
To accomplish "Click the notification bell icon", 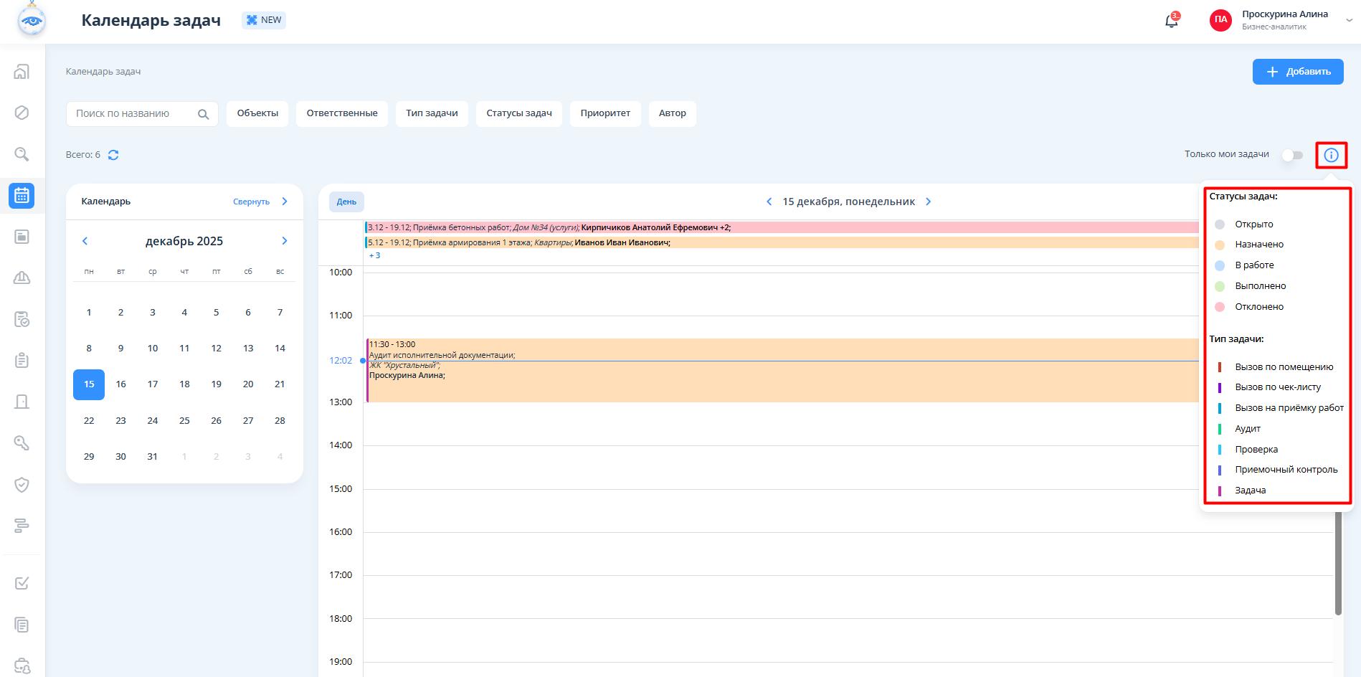I will click(1171, 21).
